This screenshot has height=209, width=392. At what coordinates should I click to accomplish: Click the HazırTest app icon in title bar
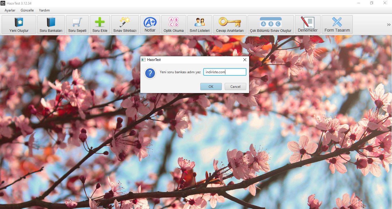tap(3, 3)
